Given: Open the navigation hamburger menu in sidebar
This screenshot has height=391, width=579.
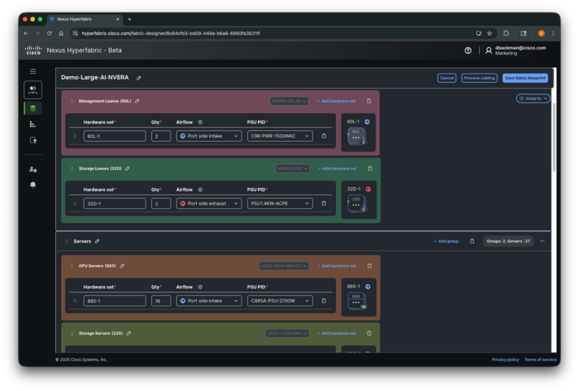Looking at the screenshot, I should pyautogui.click(x=33, y=71).
